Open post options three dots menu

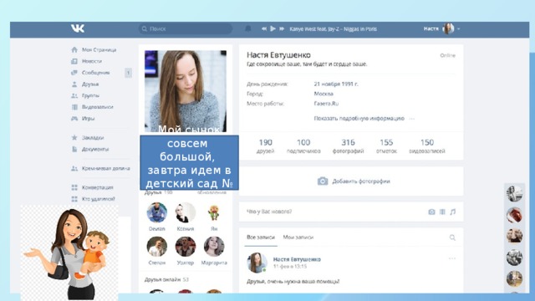pyautogui.click(x=452, y=258)
